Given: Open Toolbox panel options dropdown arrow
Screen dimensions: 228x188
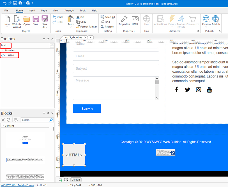Looking at the screenshot, I should tap(44, 39).
